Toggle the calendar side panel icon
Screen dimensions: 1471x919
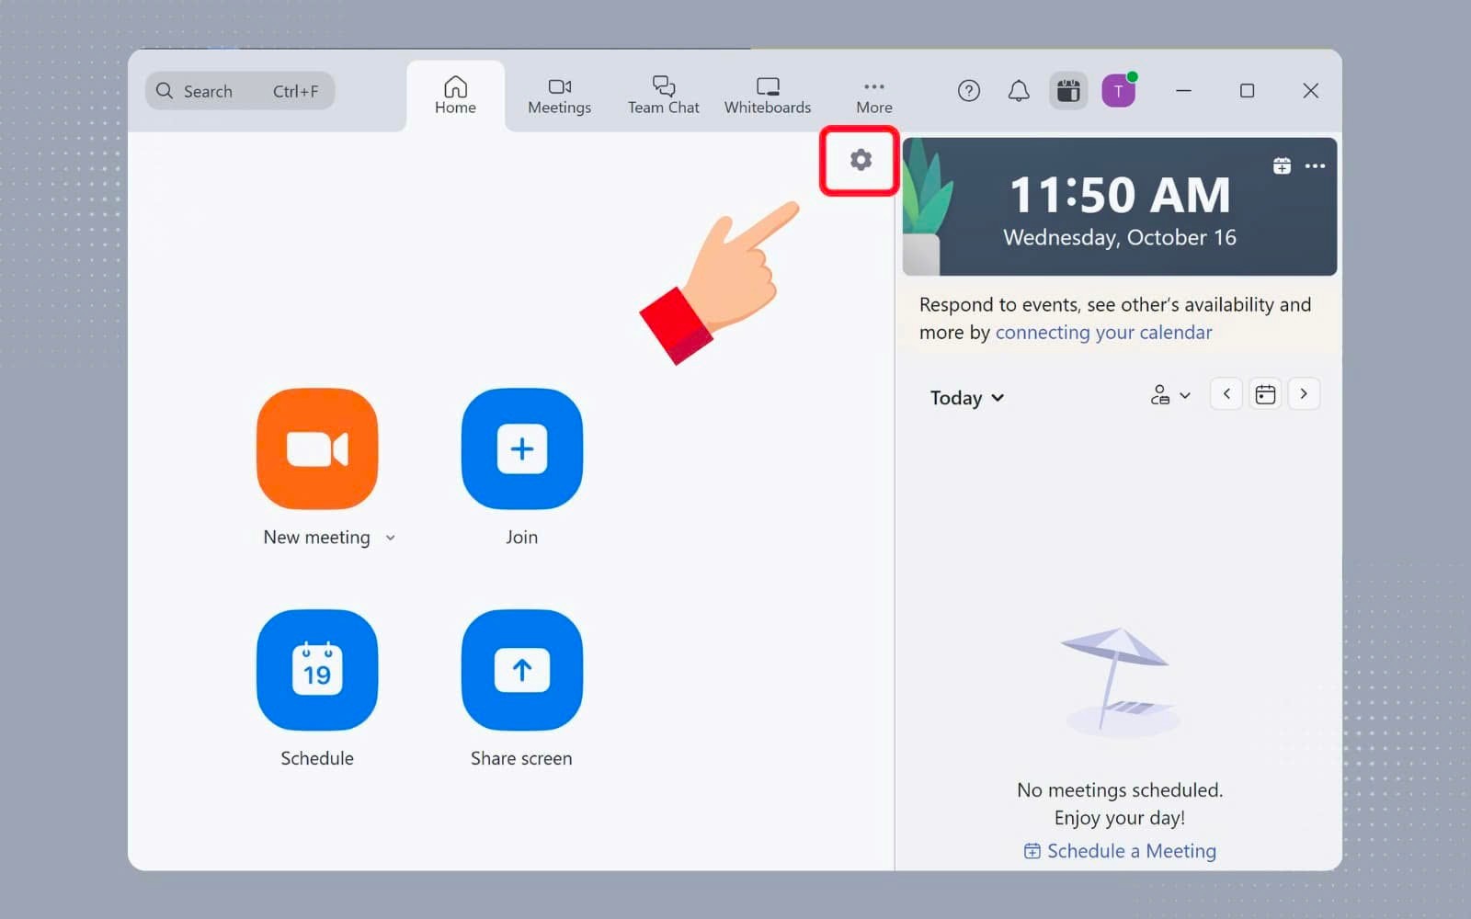point(1068,90)
